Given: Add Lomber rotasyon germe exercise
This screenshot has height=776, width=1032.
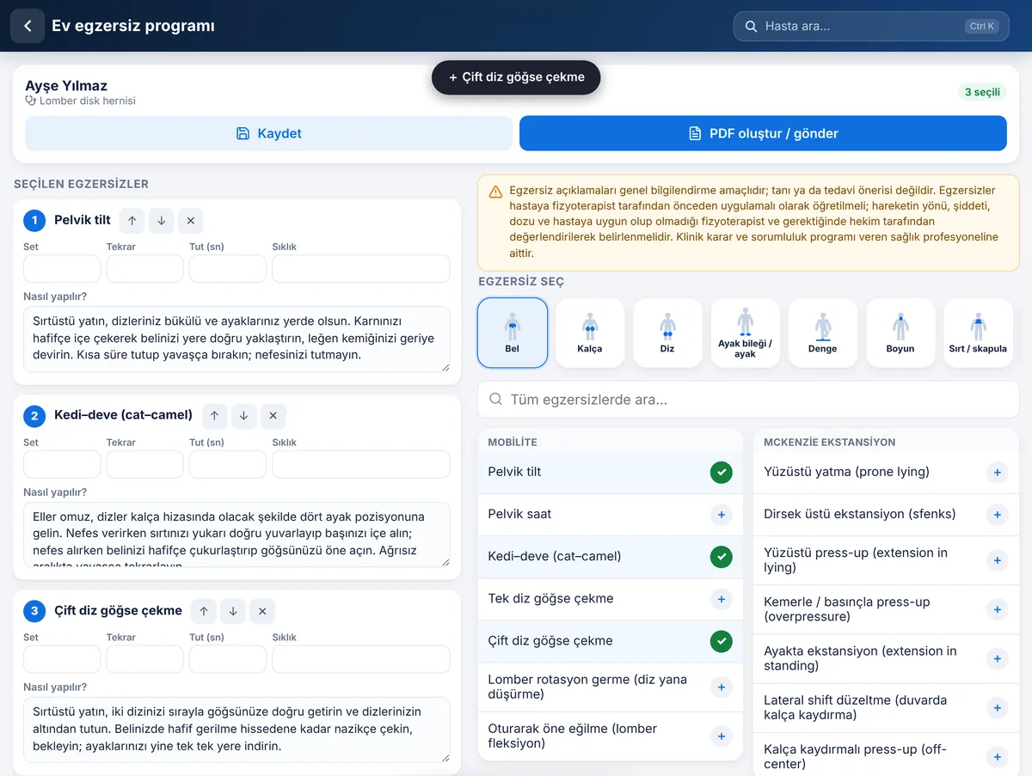Looking at the screenshot, I should pos(722,687).
